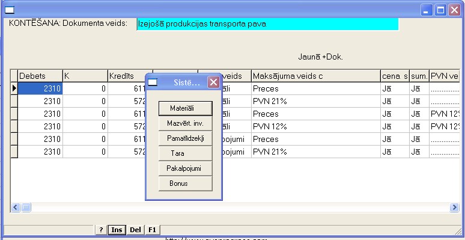Click Preces cell in fifth row
The width and height of the screenshot is (465, 240).
(316, 139)
